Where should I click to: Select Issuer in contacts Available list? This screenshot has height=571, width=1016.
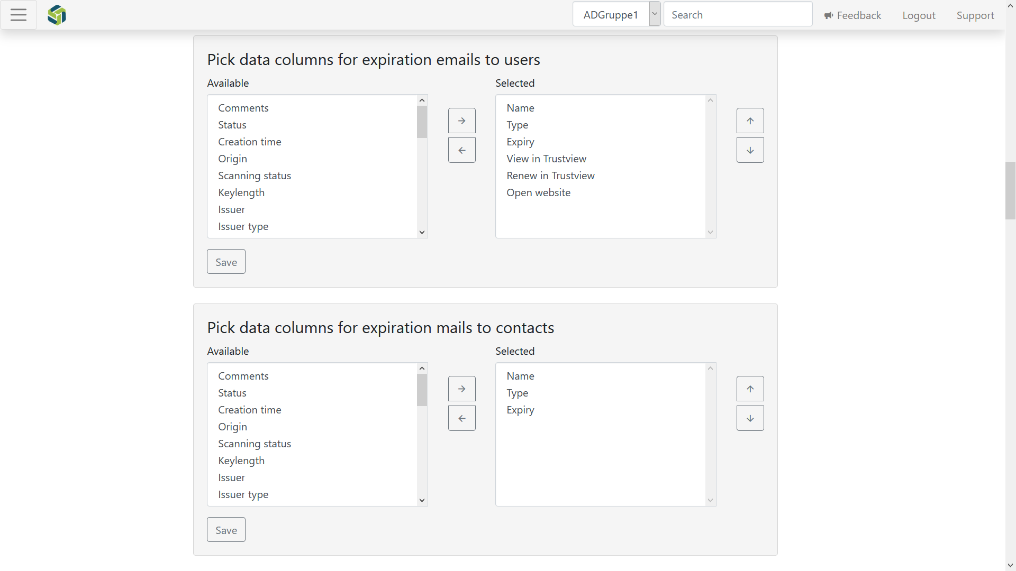(312, 477)
